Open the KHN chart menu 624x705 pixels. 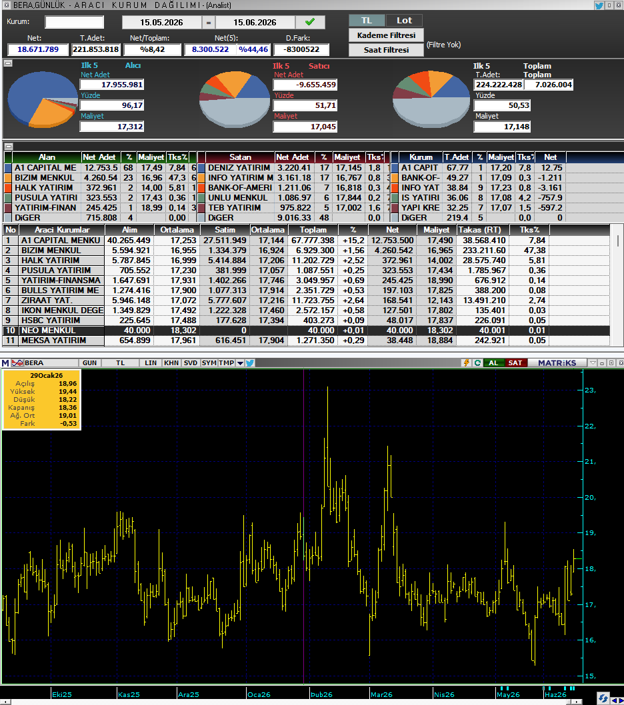click(171, 363)
